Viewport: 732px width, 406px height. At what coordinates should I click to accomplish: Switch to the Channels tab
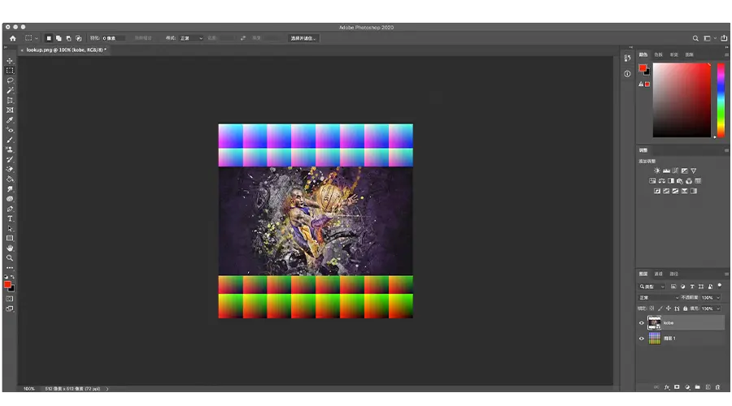(x=658, y=274)
